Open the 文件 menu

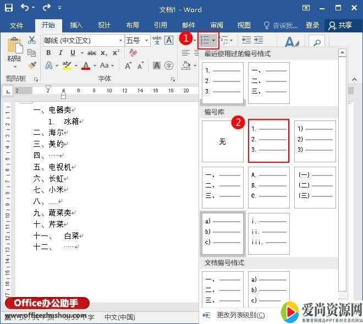(x=16, y=25)
